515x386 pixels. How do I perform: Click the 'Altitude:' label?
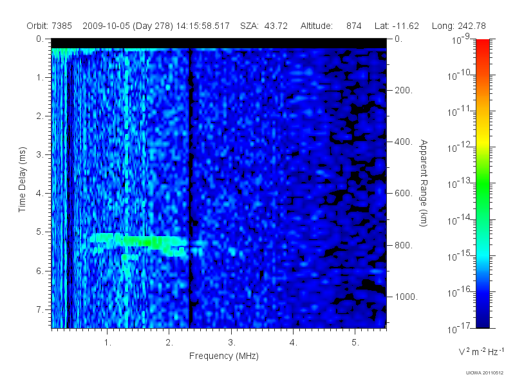click(x=316, y=26)
